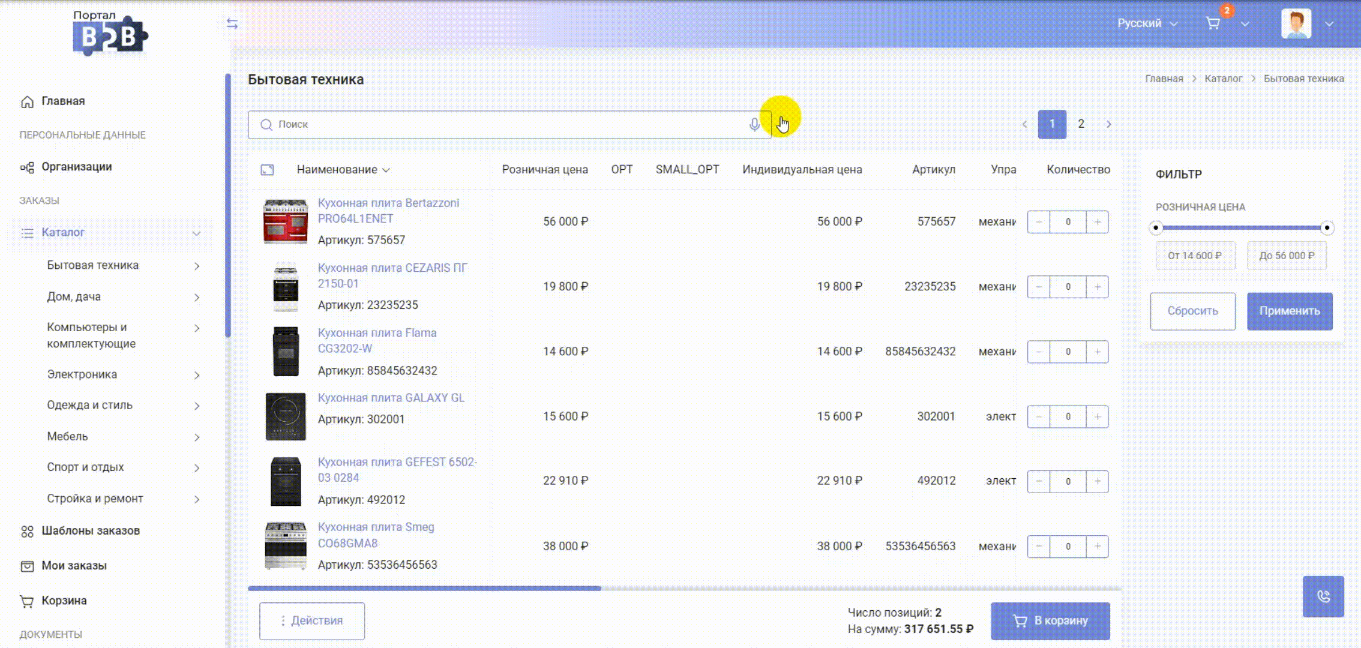Screen dimensions: 1361x648
Task: Decrease quantity for Flama CG3202-W
Action: click(x=1039, y=352)
